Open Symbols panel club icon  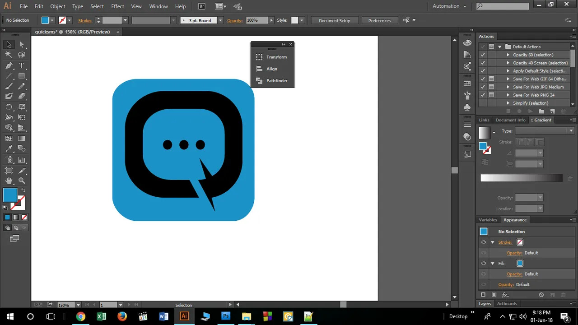pos(467,107)
